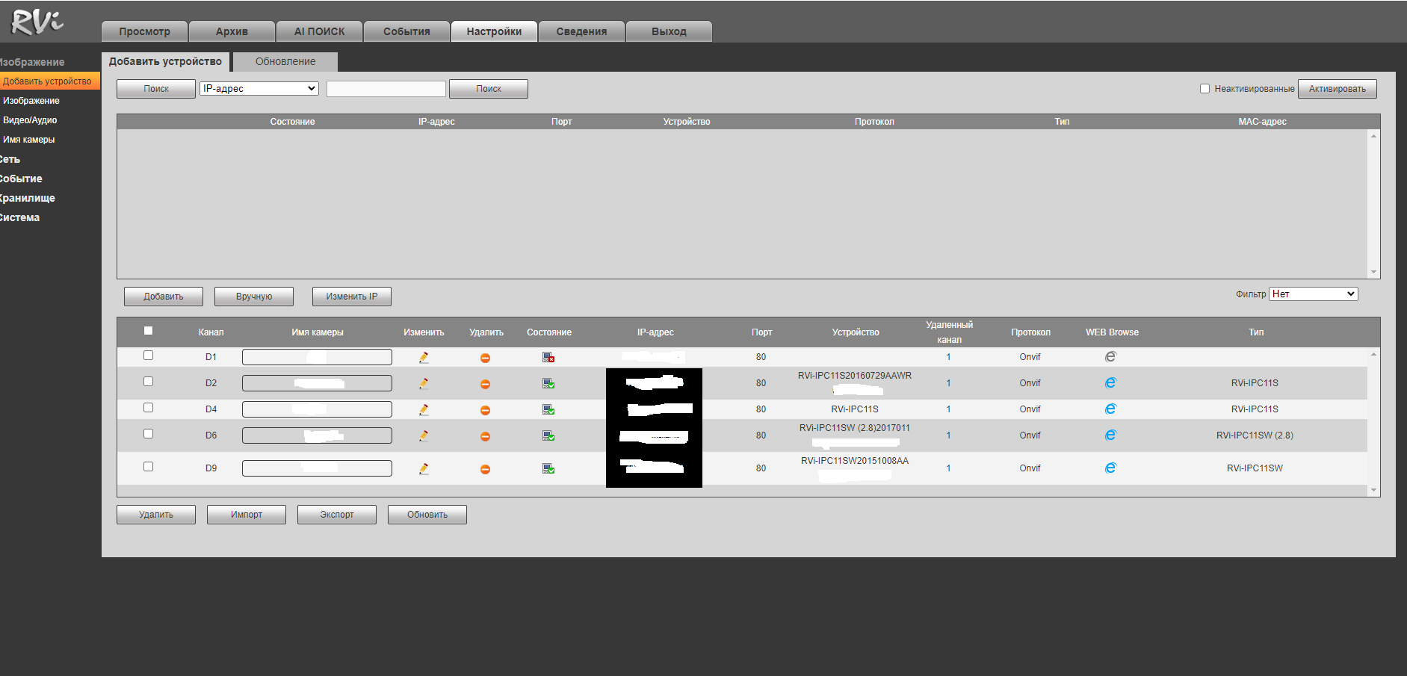This screenshot has height=676, width=1407.
Task: Click the Вручную button
Action: coord(254,297)
